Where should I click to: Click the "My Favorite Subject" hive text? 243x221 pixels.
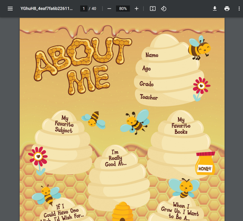pyautogui.click(x=64, y=124)
